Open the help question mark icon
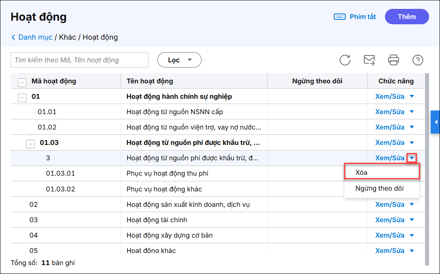This screenshot has width=440, height=274. 418,60
